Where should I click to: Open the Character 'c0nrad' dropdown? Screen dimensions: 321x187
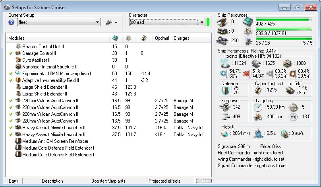(x=167, y=22)
